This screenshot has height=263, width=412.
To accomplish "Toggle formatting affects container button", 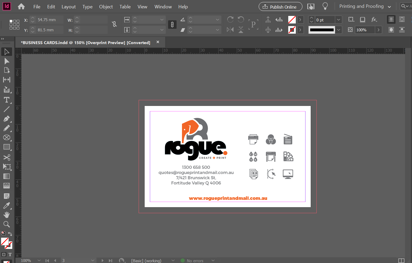I will coord(4,254).
